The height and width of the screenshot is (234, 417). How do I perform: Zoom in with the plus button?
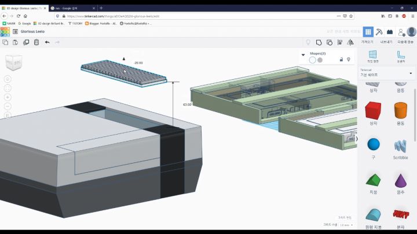8,97
